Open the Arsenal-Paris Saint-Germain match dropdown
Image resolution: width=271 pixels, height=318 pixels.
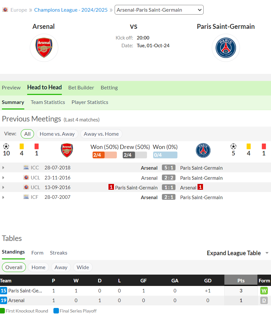(x=159, y=10)
